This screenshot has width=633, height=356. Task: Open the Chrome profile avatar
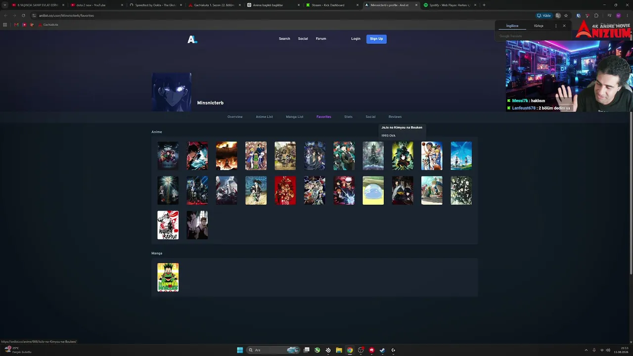point(618,15)
